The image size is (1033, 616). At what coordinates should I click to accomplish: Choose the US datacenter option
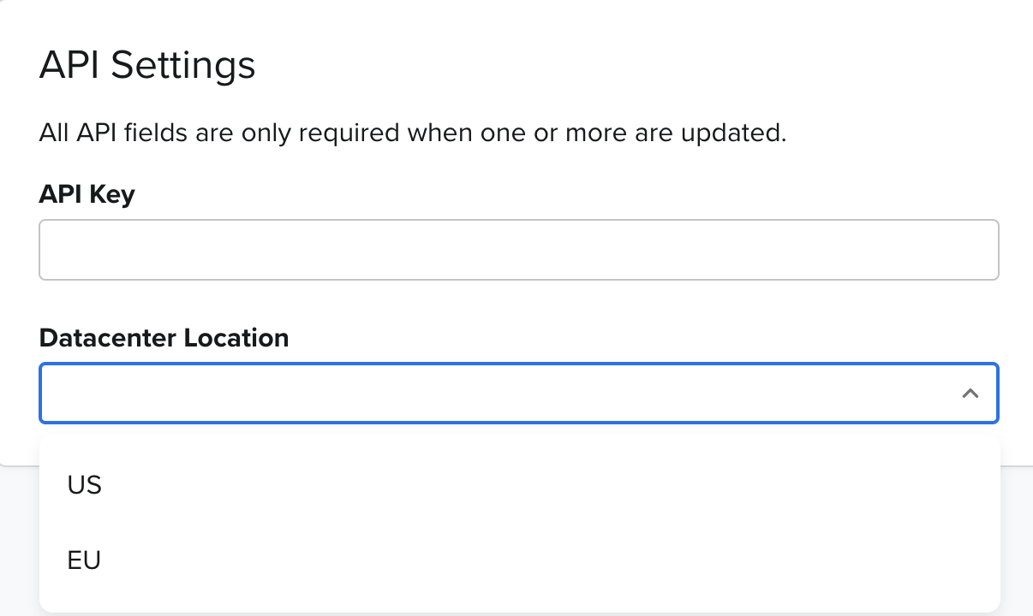coord(85,485)
